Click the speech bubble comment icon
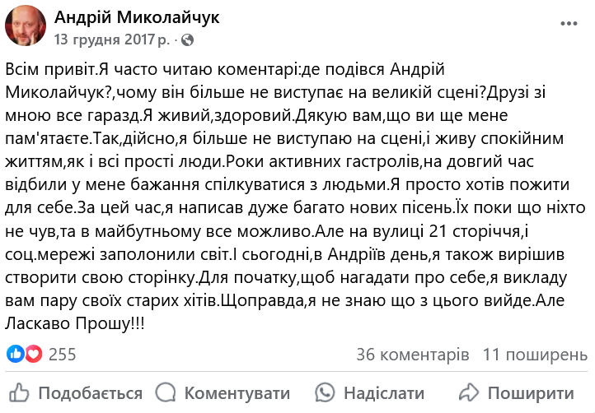Image resolution: width=595 pixels, height=413 pixels. tap(166, 392)
